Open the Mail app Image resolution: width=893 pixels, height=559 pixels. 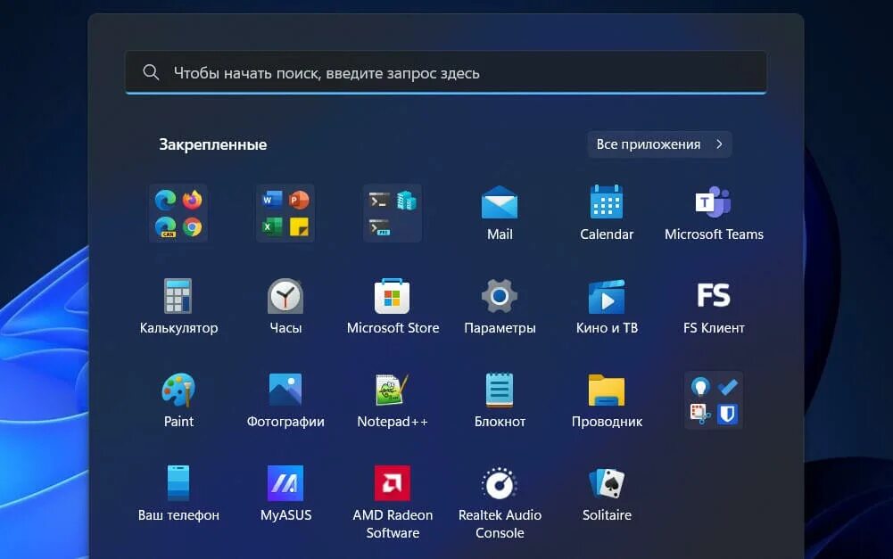tap(500, 212)
